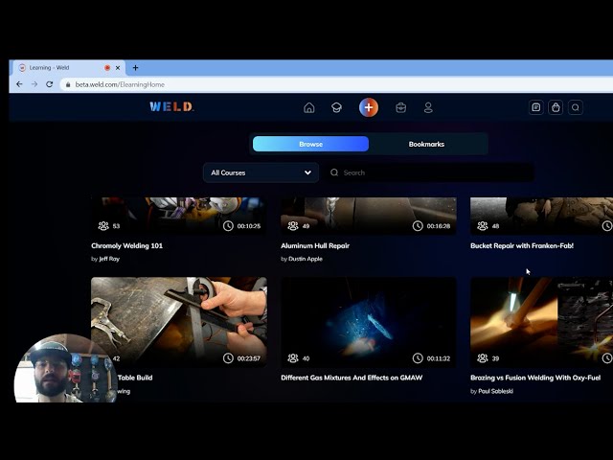Click students icon on Aluminum Hull Repair
The image size is (613, 460).
pyautogui.click(x=293, y=226)
